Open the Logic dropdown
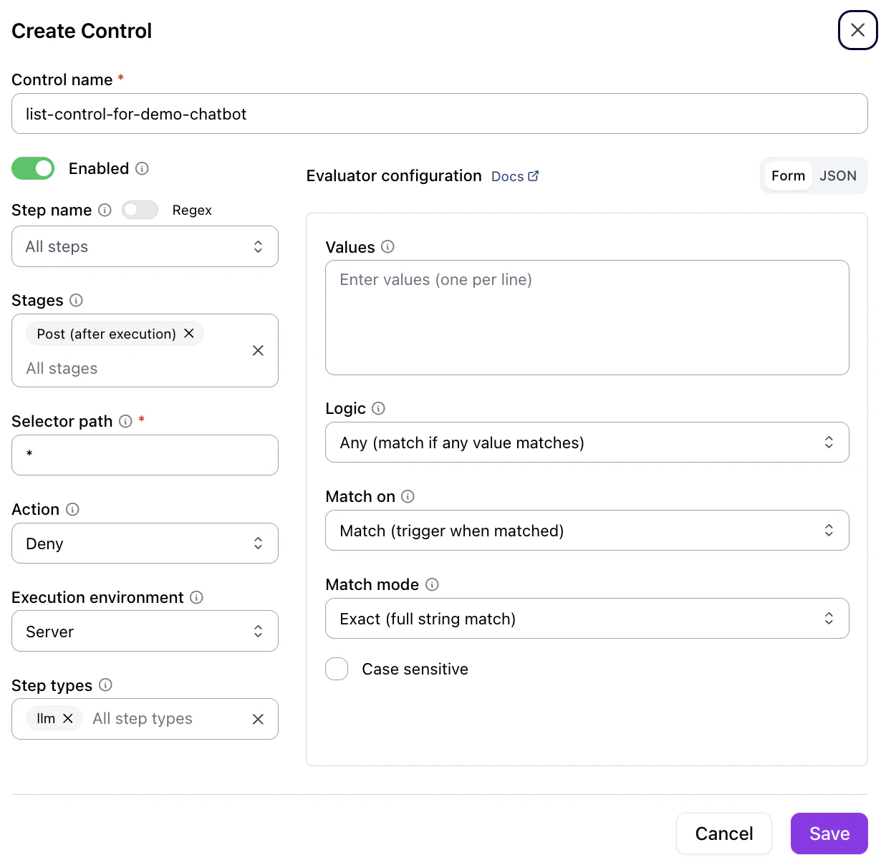The image size is (881, 865). pyautogui.click(x=586, y=443)
